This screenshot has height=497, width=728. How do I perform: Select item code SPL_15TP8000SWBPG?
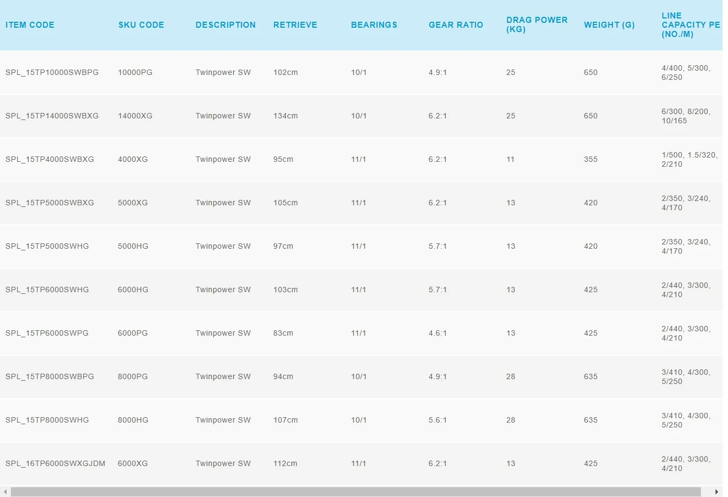point(49,376)
